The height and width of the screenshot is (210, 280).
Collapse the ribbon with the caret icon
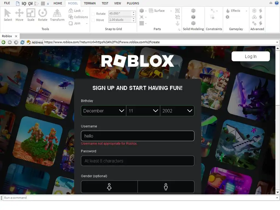click(x=271, y=3)
